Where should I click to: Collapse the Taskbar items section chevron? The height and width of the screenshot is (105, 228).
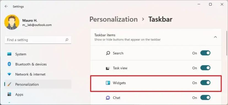coord(215,37)
